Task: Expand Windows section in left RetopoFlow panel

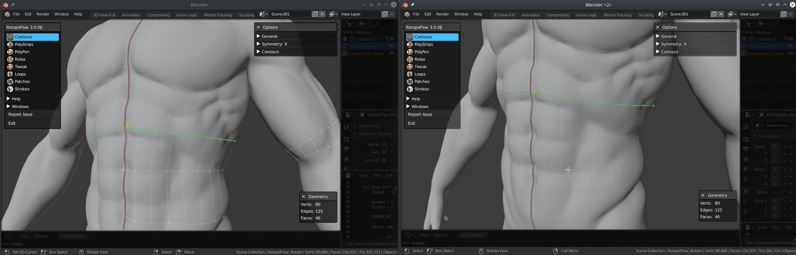Action: tap(32, 106)
